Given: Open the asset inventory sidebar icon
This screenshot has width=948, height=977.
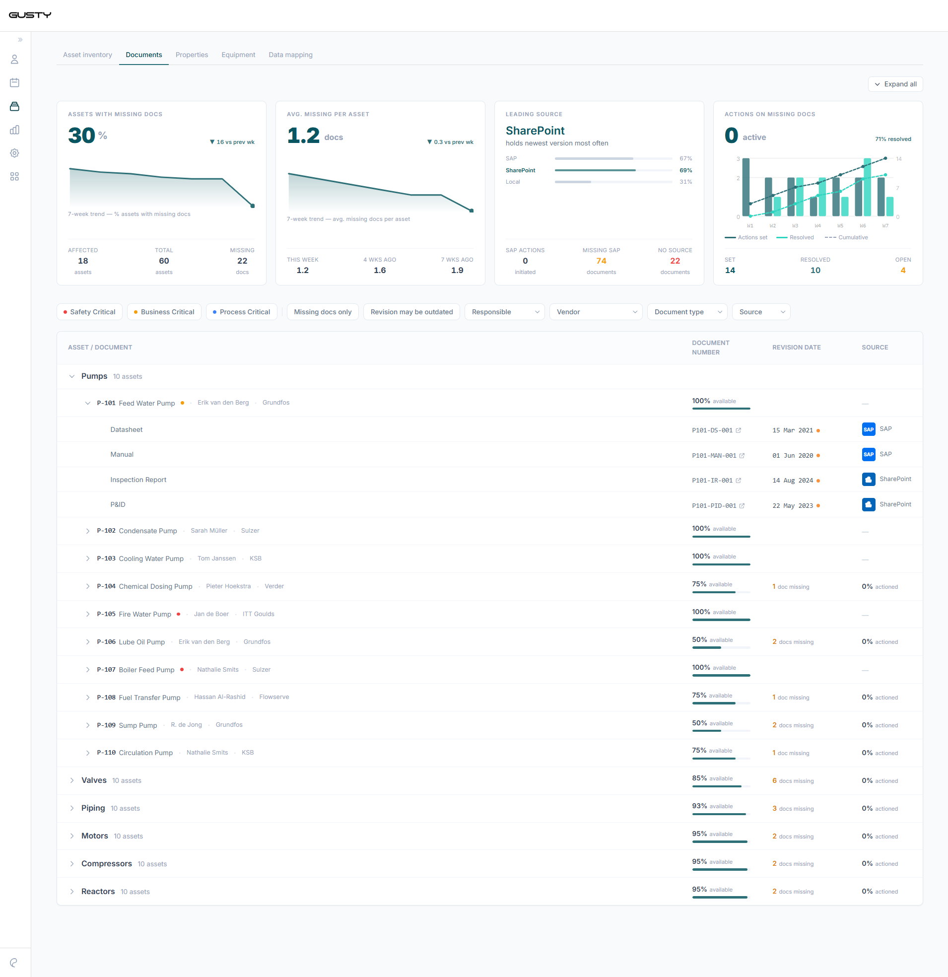Looking at the screenshot, I should (x=14, y=106).
